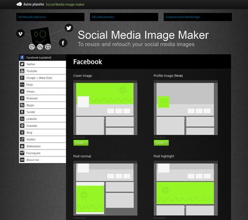The height and width of the screenshot is (220, 248).
Task: Click the Cover image section label
Action: pos(83,76)
